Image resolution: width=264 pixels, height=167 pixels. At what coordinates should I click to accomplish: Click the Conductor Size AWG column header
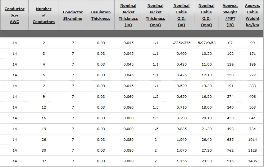(14, 15)
